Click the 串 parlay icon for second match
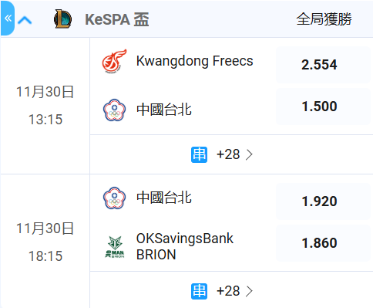Image resolution: width=373 pixels, height=308 pixels. click(199, 291)
